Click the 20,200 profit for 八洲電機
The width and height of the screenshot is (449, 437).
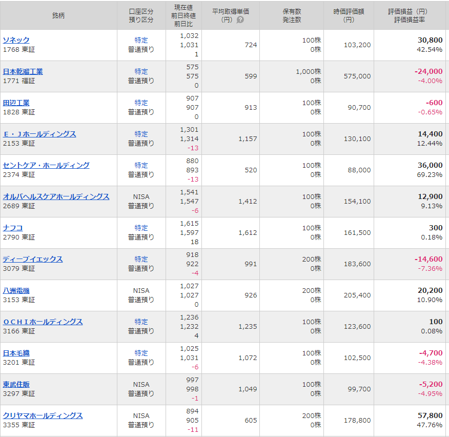(430, 290)
